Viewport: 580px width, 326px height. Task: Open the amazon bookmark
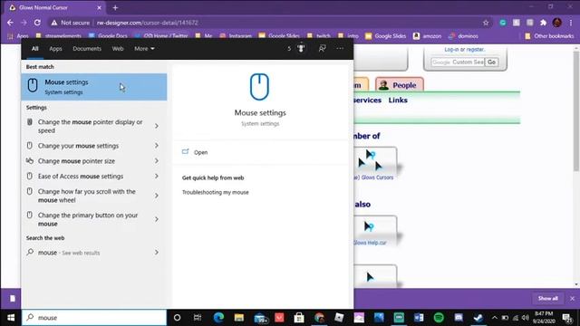coord(427,36)
